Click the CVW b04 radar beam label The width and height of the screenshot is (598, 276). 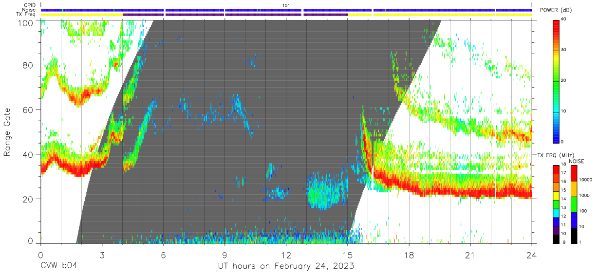pos(59,266)
